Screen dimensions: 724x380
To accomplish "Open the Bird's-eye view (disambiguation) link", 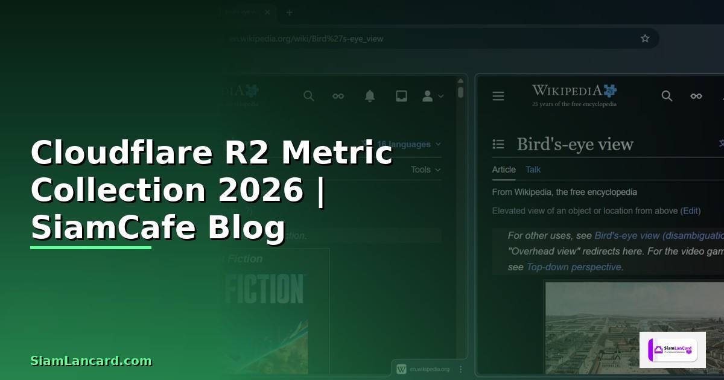I will point(659,235).
